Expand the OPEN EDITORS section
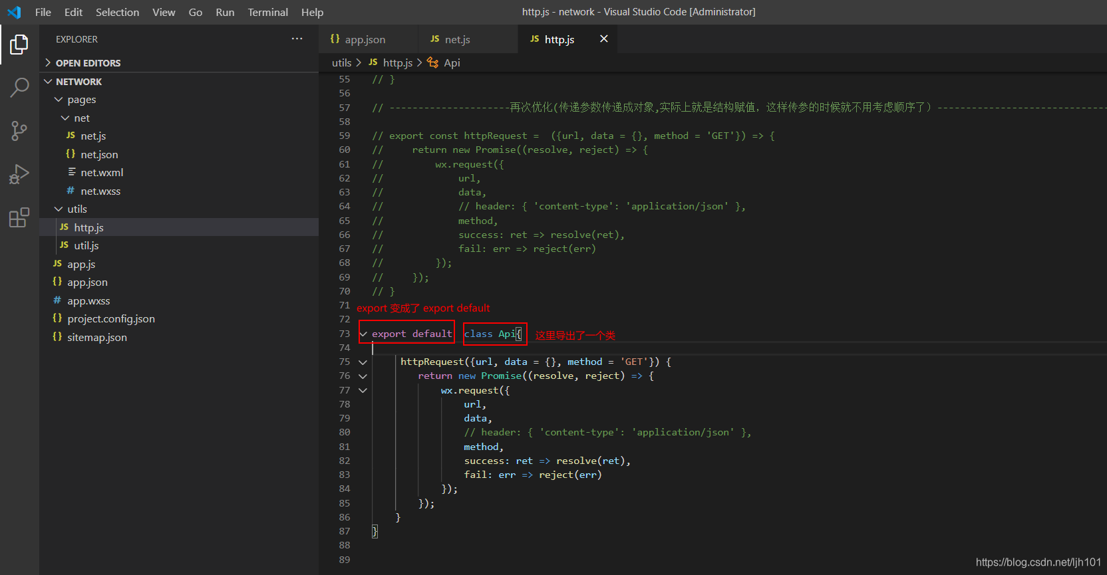Viewport: 1107px width, 575px height. 48,62
